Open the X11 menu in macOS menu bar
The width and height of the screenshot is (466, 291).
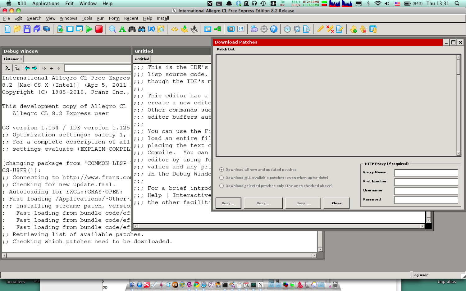click(x=22, y=3)
